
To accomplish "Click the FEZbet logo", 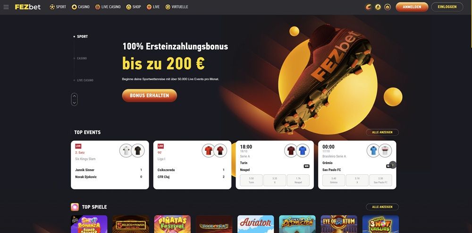I will tap(28, 7).
